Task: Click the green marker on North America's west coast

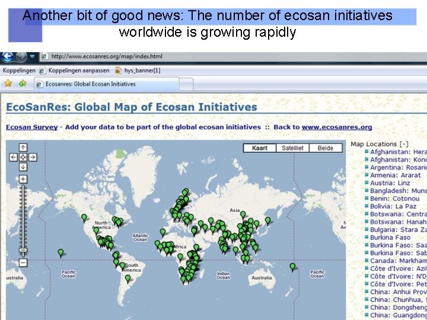Action: (84, 217)
